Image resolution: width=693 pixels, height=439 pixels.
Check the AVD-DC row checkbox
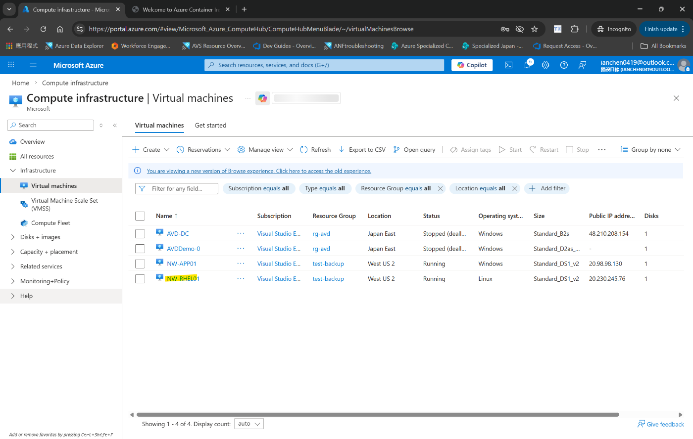click(x=140, y=233)
